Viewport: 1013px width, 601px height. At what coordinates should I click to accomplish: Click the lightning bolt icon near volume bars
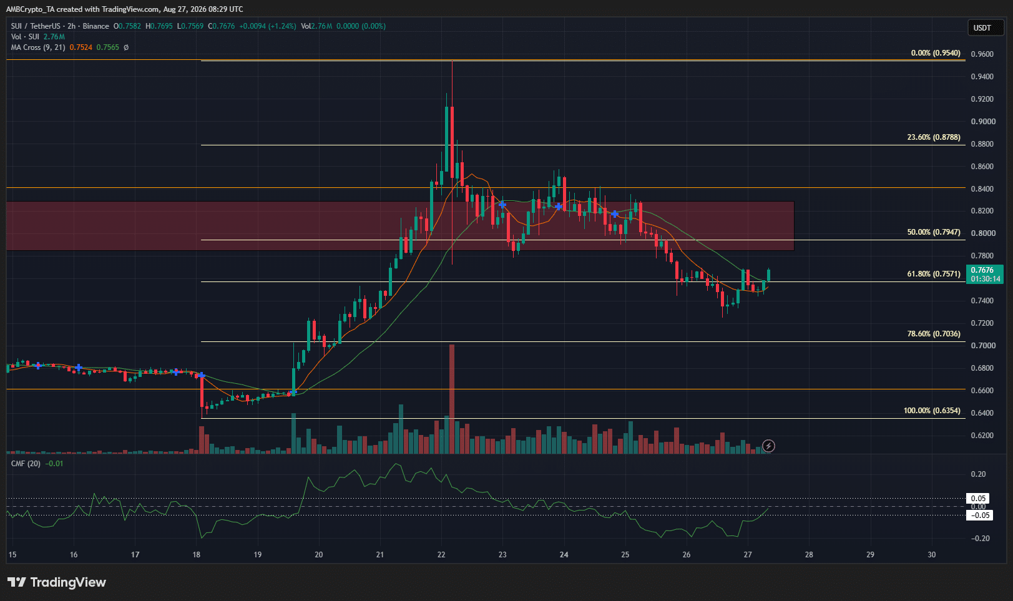[769, 446]
